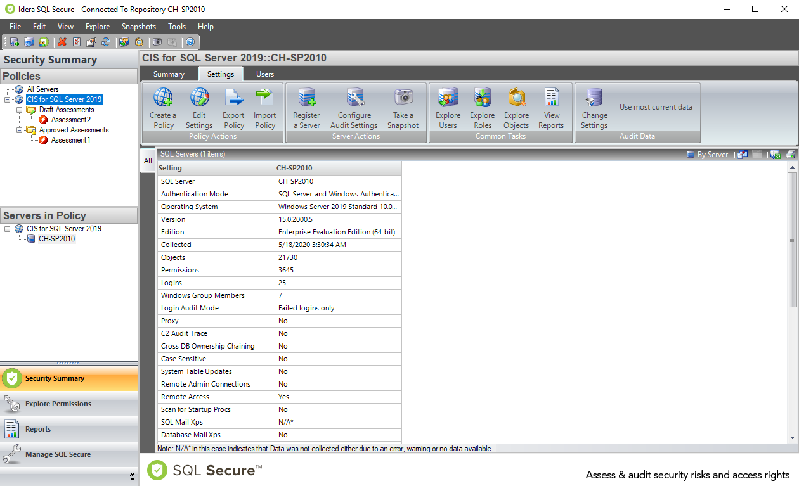The width and height of the screenshot is (799, 486).
Task: Open Explore Permissions navigation pane
Action: coord(69,404)
